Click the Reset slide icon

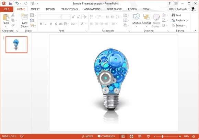pos(32,20)
